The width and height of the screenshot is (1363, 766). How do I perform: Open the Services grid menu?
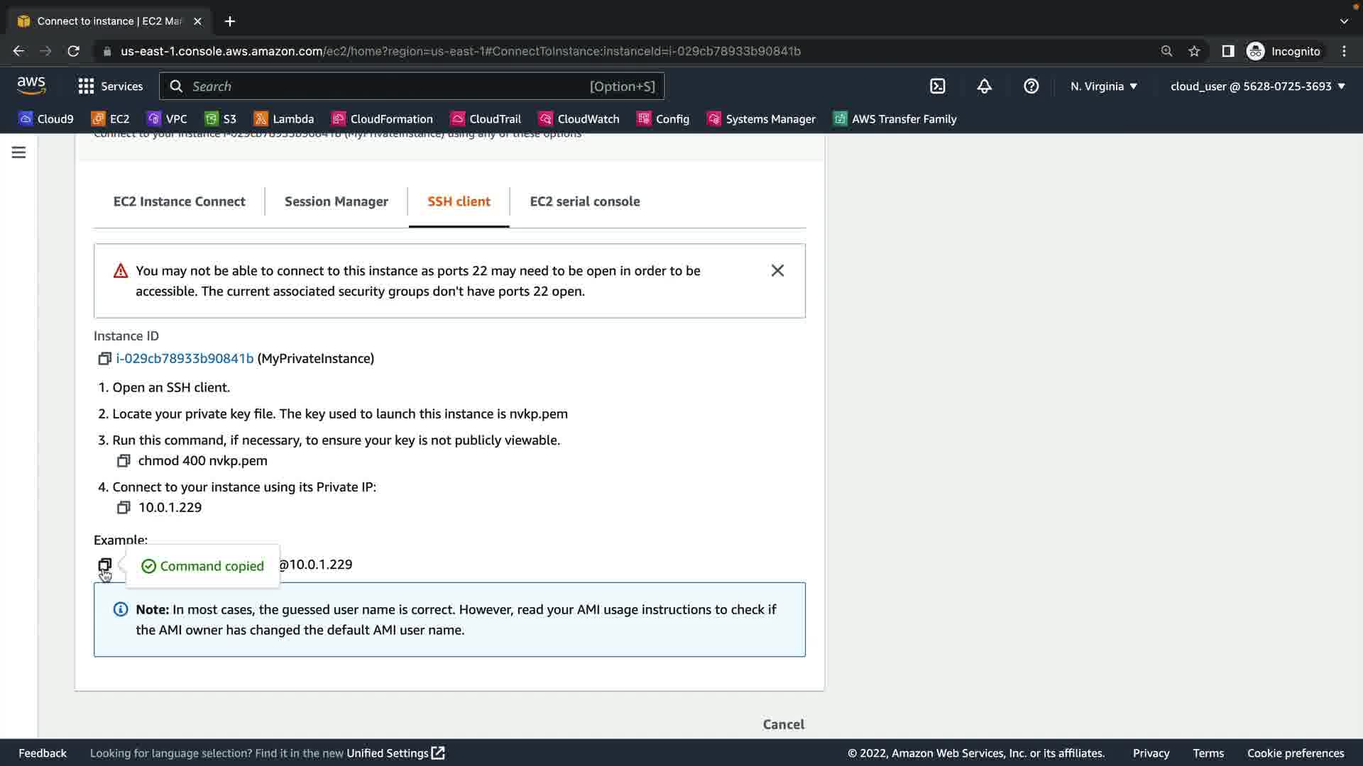110,86
